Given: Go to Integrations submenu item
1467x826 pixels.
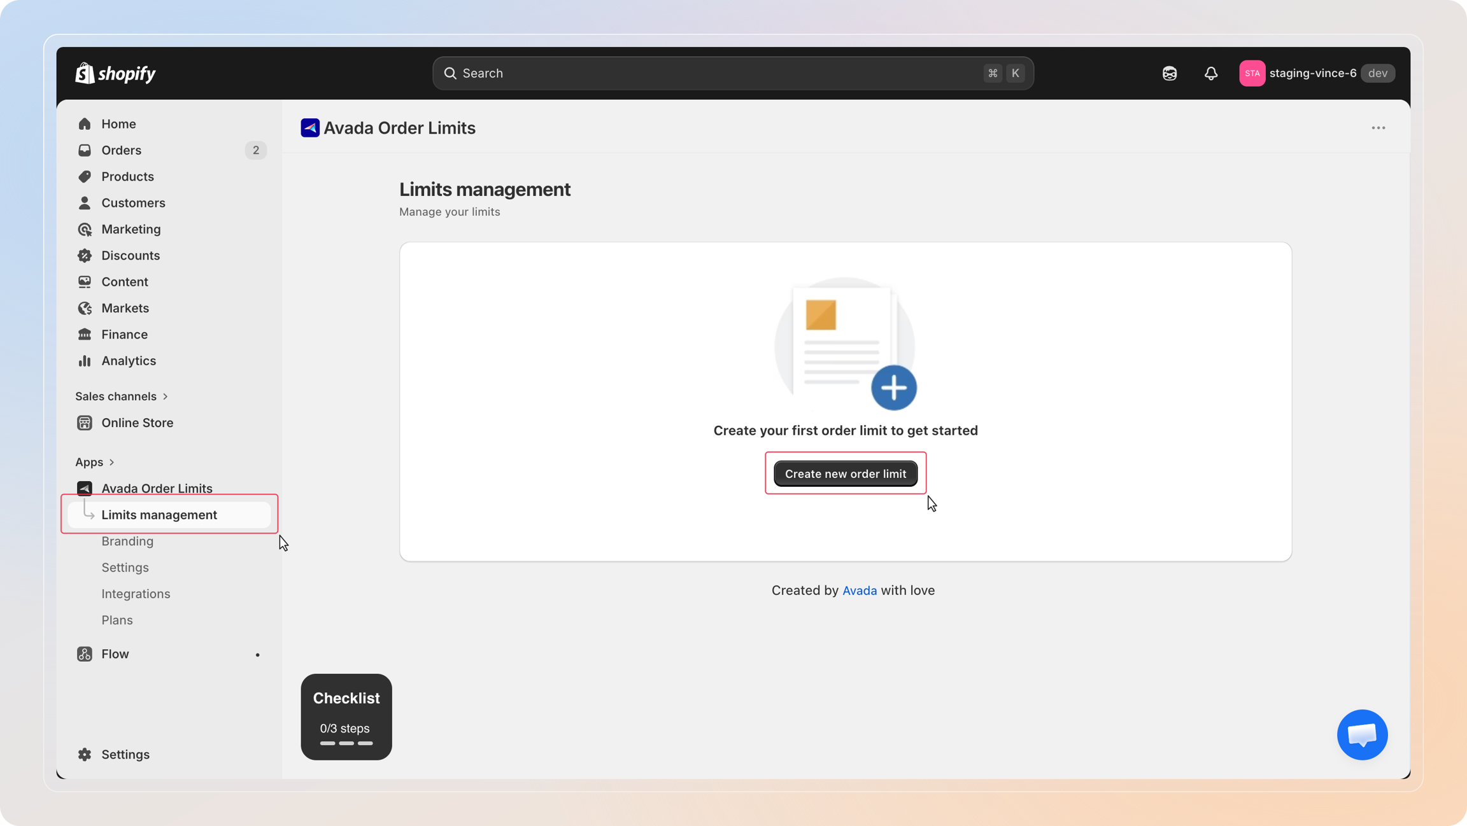Looking at the screenshot, I should point(136,594).
